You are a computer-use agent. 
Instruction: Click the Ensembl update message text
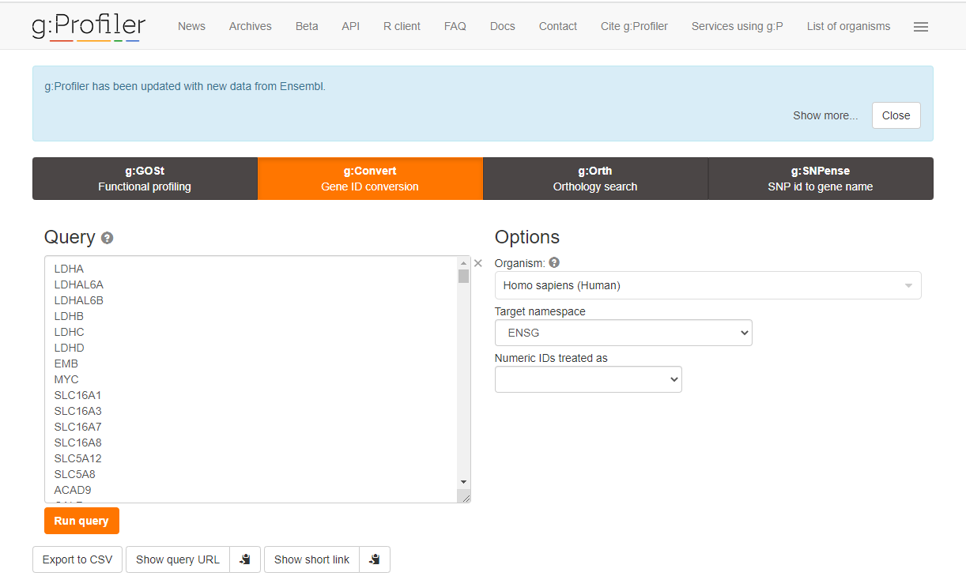[x=185, y=86]
